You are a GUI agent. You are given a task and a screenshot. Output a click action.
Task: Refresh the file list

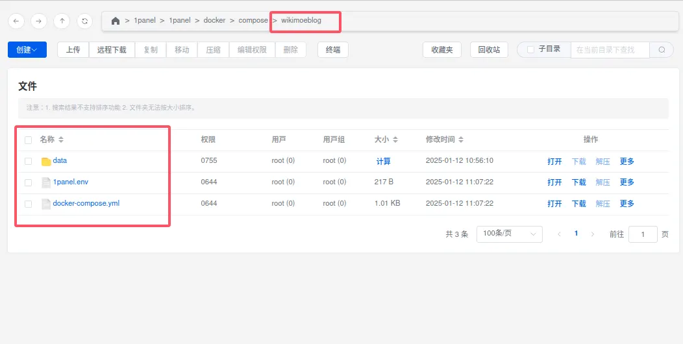84,21
